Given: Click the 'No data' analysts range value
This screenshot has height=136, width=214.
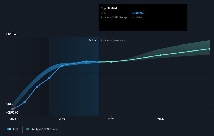Looking at the screenshot, I should click(x=137, y=18).
